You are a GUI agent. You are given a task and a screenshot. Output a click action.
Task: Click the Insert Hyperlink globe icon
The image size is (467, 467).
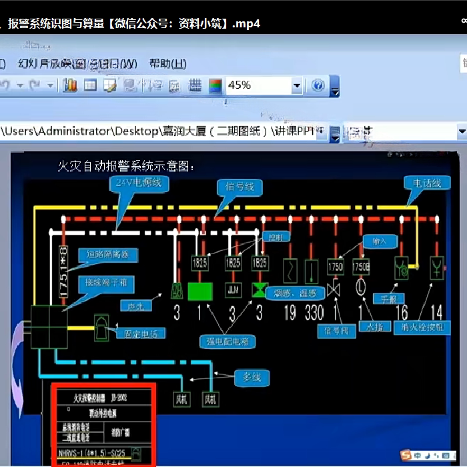pos(130,85)
